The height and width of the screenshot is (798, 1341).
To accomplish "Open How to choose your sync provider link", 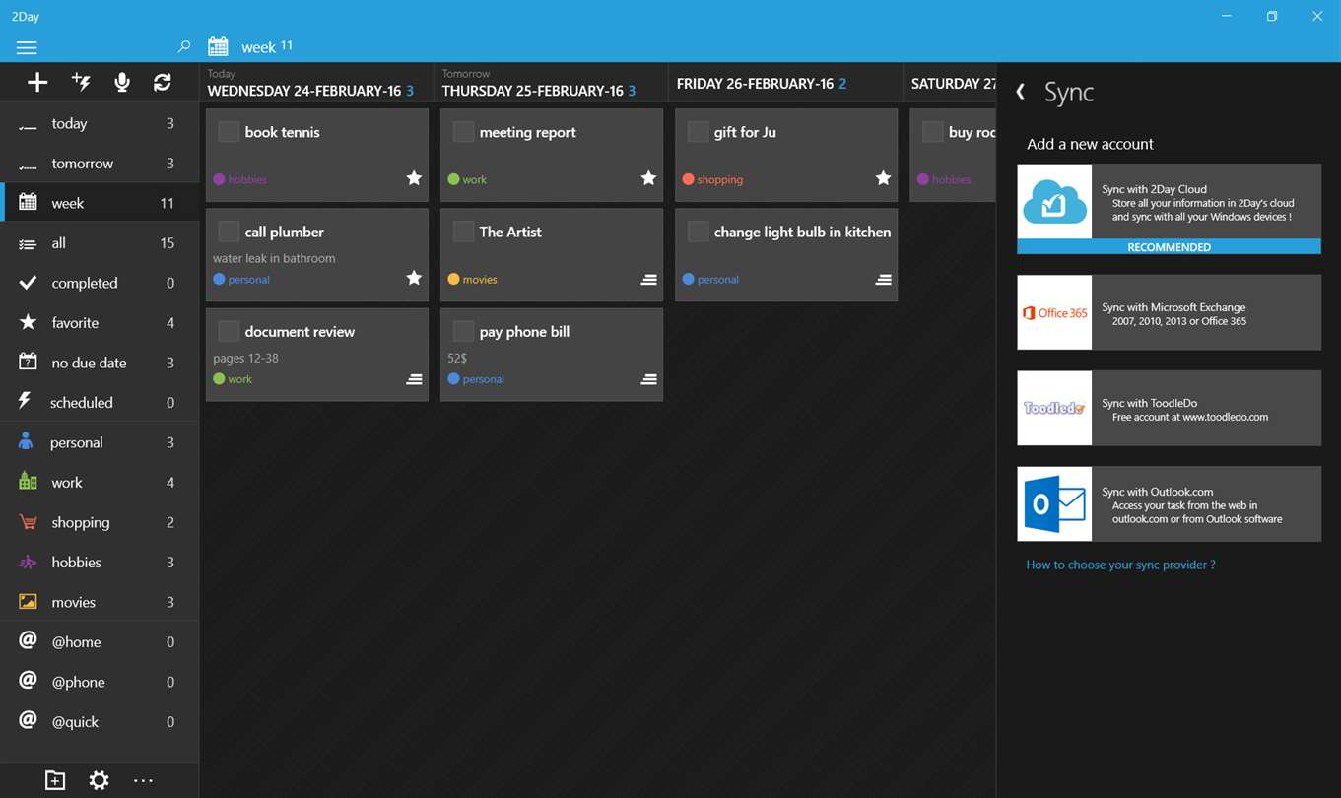I will [1120, 565].
